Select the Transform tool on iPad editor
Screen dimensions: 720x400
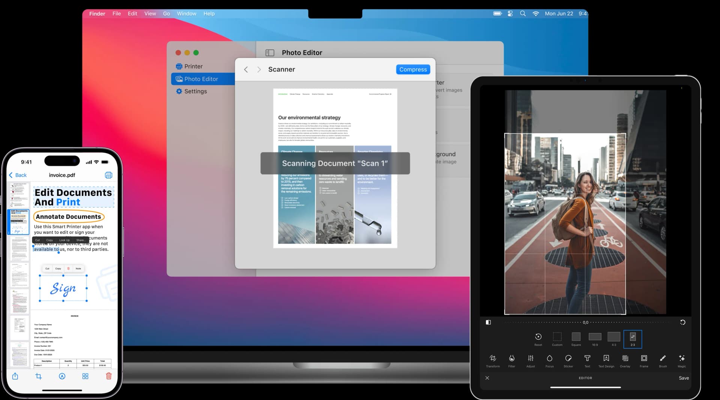(x=493, y=361)
